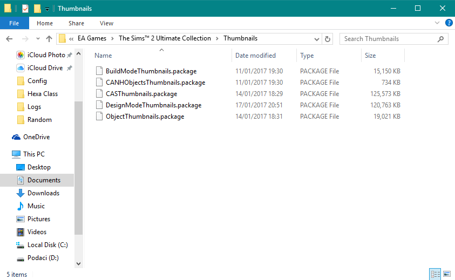Switch to the View tab
The image size is (455, 280).
point(106,23)
